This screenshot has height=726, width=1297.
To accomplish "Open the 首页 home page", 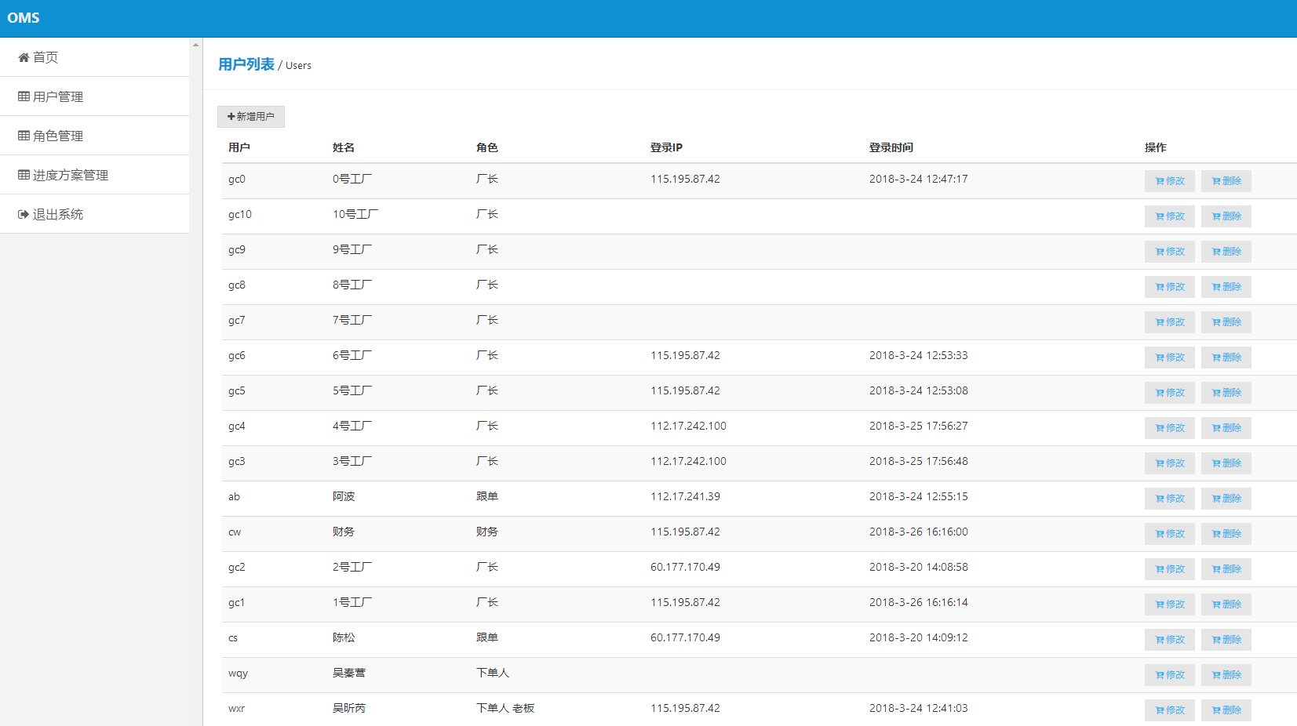I will click(x=94, y=57).
